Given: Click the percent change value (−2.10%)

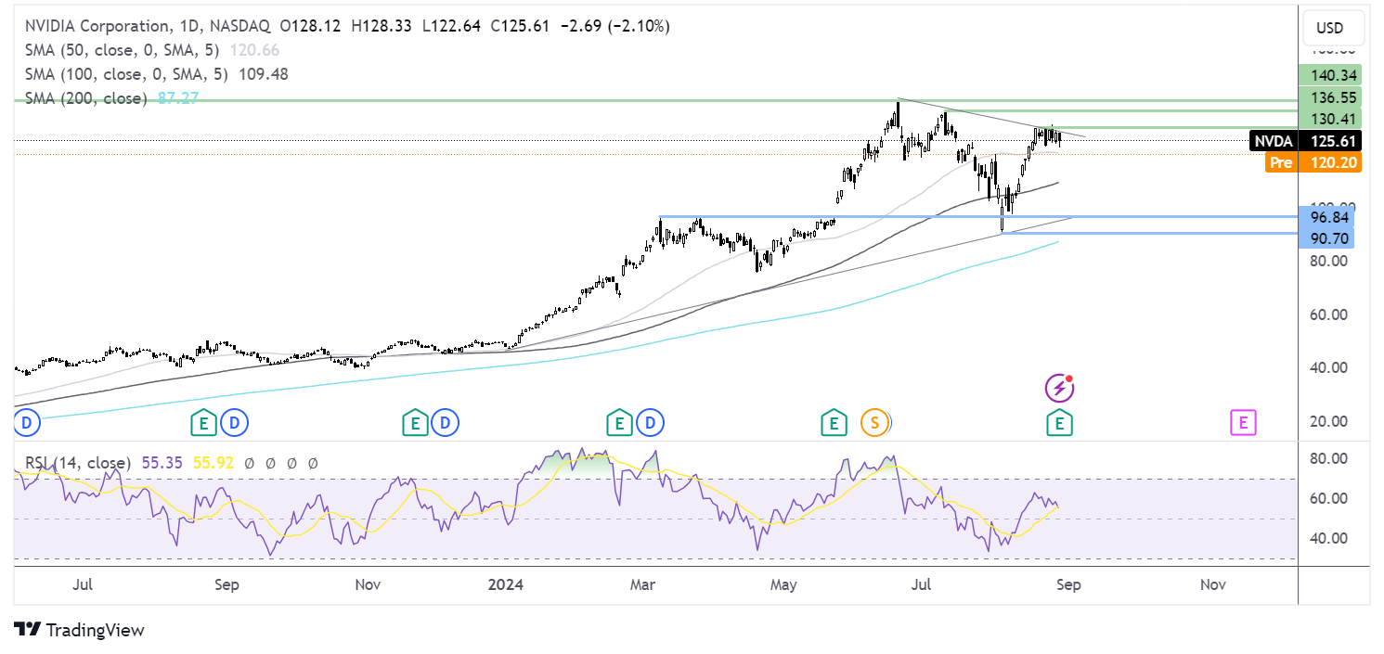Looking at the screenshot, I should click(x=639, y=27).
